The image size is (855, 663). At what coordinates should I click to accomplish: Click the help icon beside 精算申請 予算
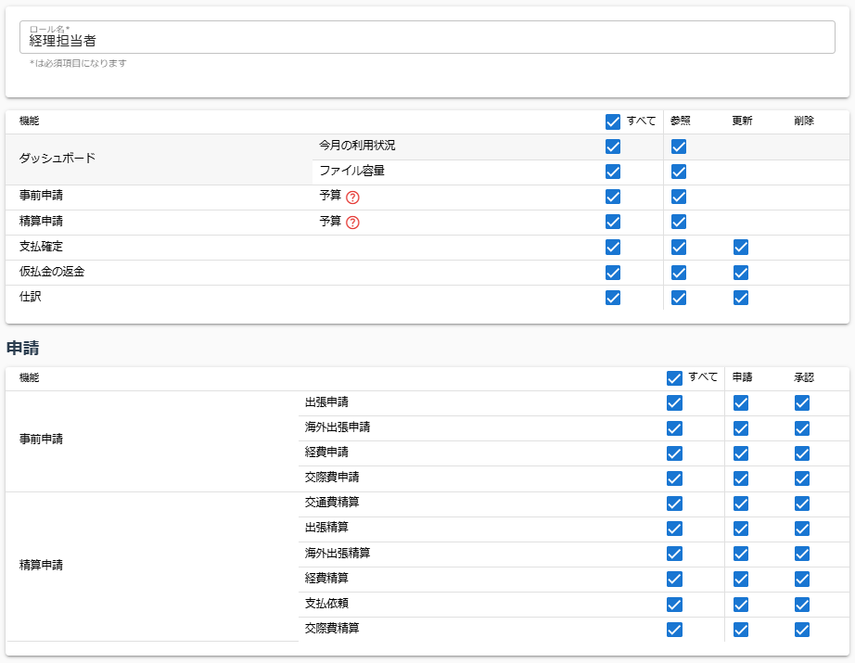(x=352, y=222)
